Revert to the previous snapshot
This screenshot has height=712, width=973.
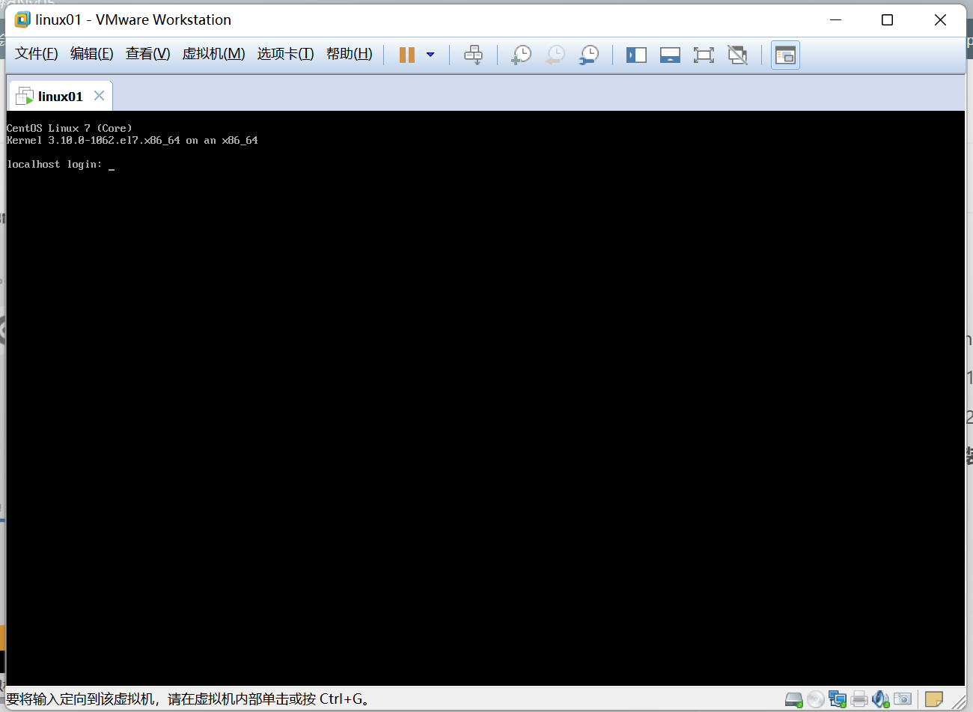point(555,55)
